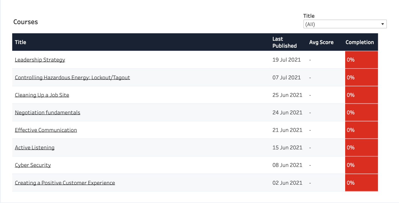Screen dimensions: 399x203
Task: Open the Leadership Strategy course link
Action: point(40,60)
